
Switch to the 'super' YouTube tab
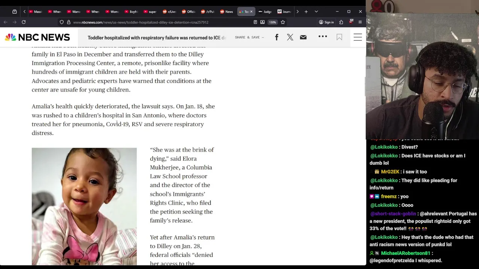(150, 12)
